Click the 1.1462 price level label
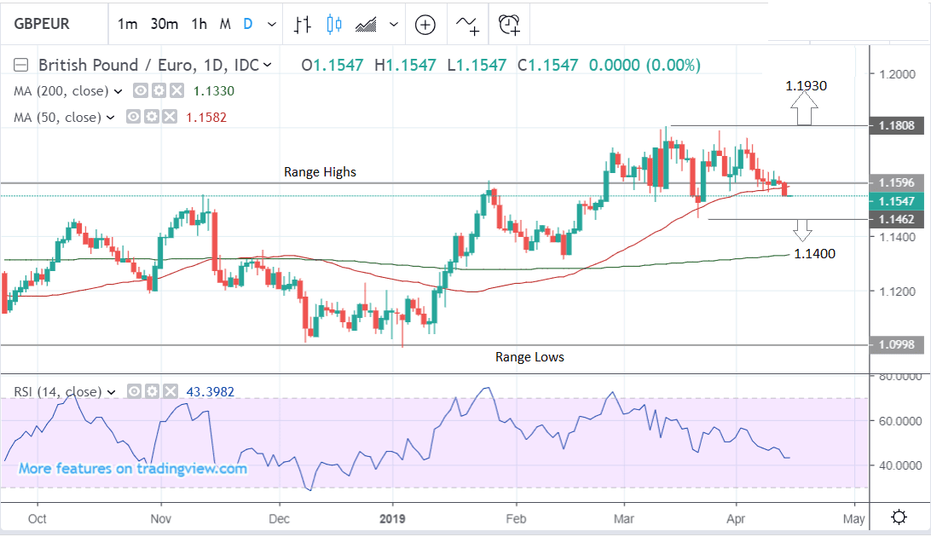 click(x=897, y=220)
